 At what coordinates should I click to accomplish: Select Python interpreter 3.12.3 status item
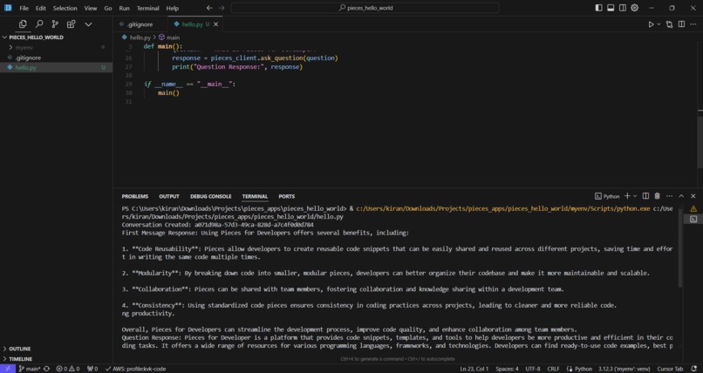click(625, 369)
